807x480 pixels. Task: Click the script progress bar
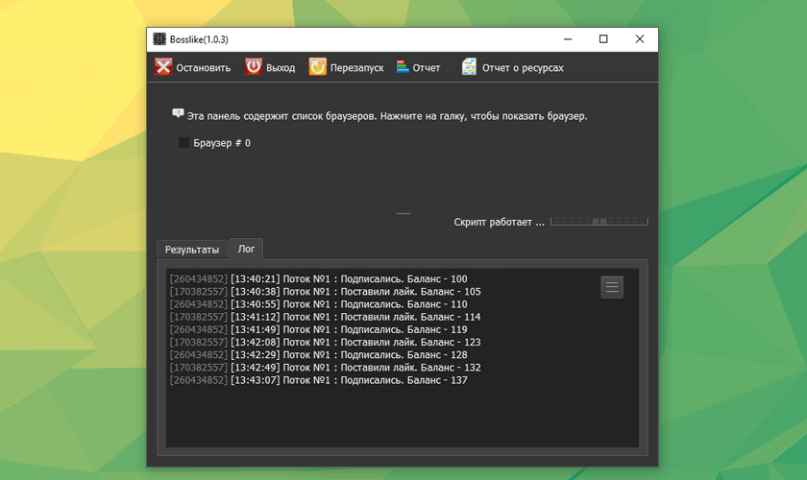coord(599,222)
